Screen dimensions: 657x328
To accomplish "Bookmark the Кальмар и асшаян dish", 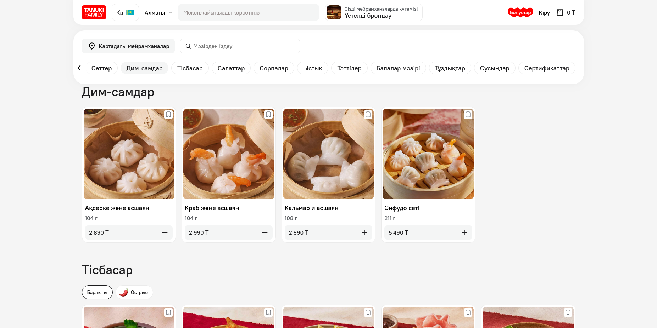I will [x=368, y=114].
